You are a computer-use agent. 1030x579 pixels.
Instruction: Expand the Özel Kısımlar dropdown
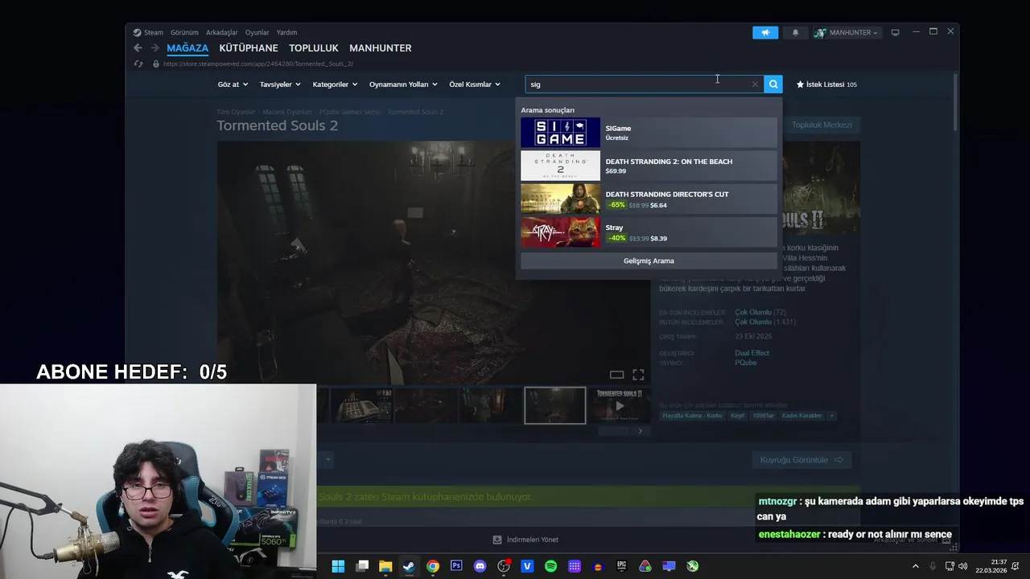pyautogui.click(x=475, y=84)
